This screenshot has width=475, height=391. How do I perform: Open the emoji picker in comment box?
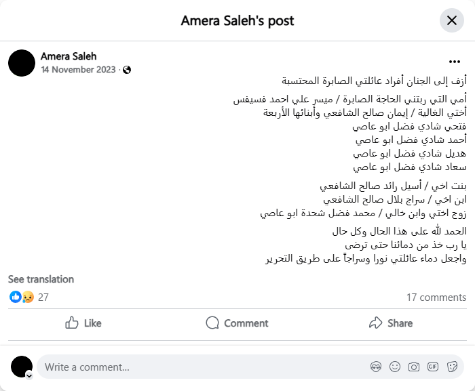pyautogui.click(x=395, y=367)
